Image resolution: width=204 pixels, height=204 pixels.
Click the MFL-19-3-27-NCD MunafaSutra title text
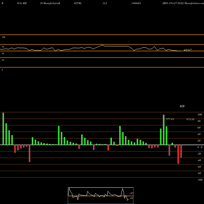point(183,3)
